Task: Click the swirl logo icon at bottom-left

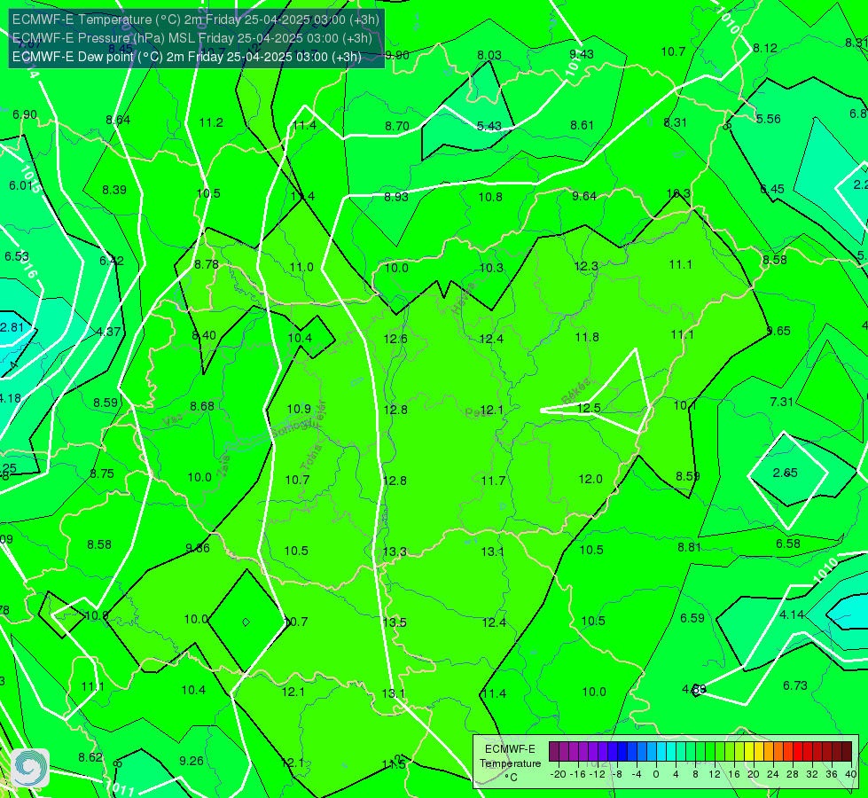Action: coord(30,768)
